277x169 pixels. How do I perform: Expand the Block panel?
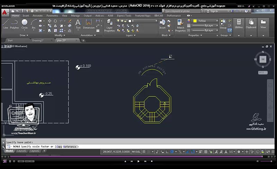(166, 35)
